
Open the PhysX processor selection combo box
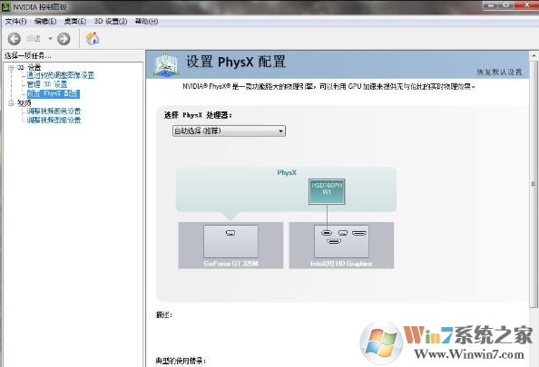coord(229,130)
